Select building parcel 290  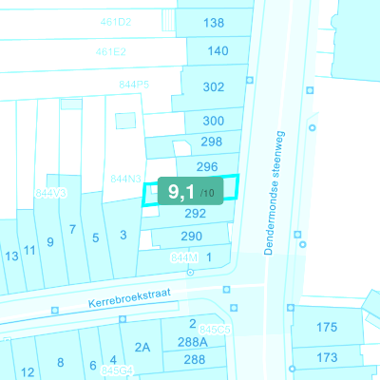click(191, 237)
